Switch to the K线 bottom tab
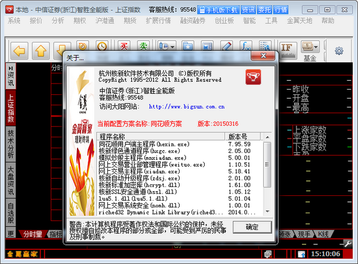This screenshot has height=264, width=358. 323,234
